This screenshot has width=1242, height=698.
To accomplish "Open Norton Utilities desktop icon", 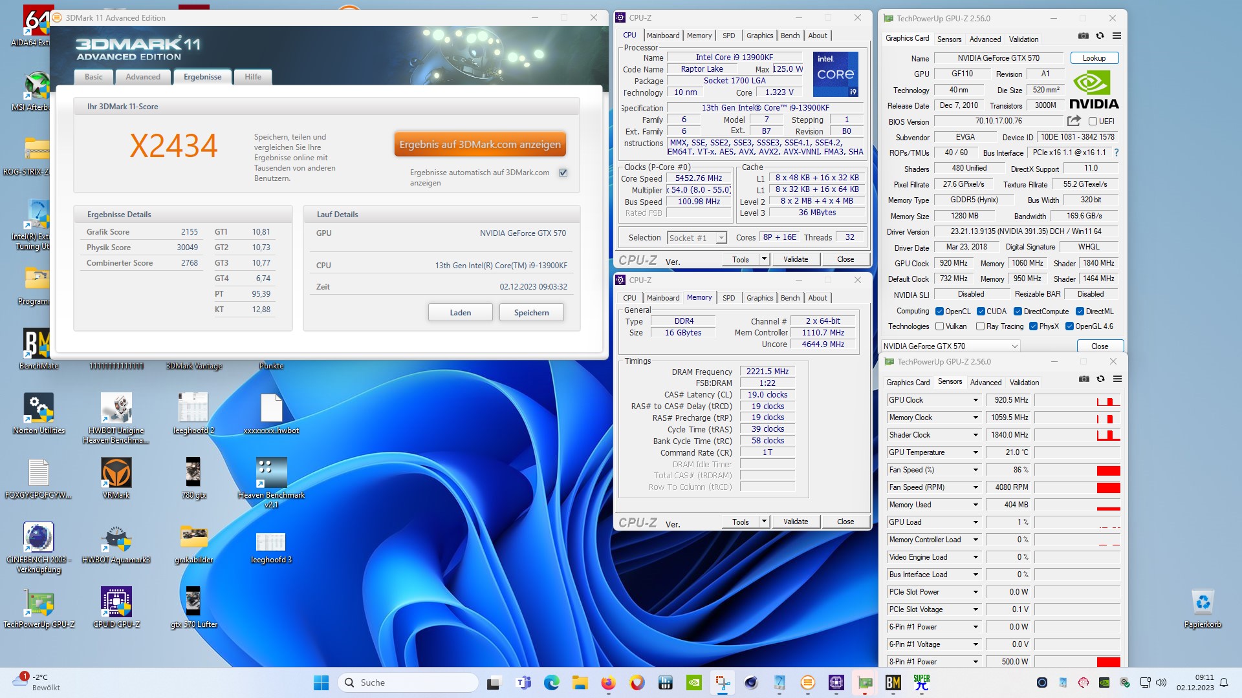I will (38, 414).
